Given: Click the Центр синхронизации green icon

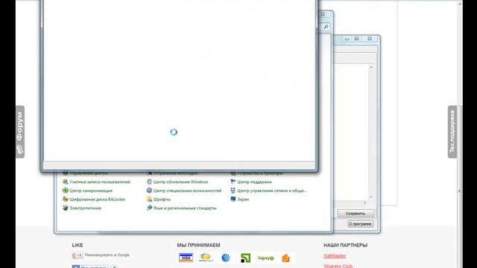Looking at the screenshot, I should (x=65, y=191).
